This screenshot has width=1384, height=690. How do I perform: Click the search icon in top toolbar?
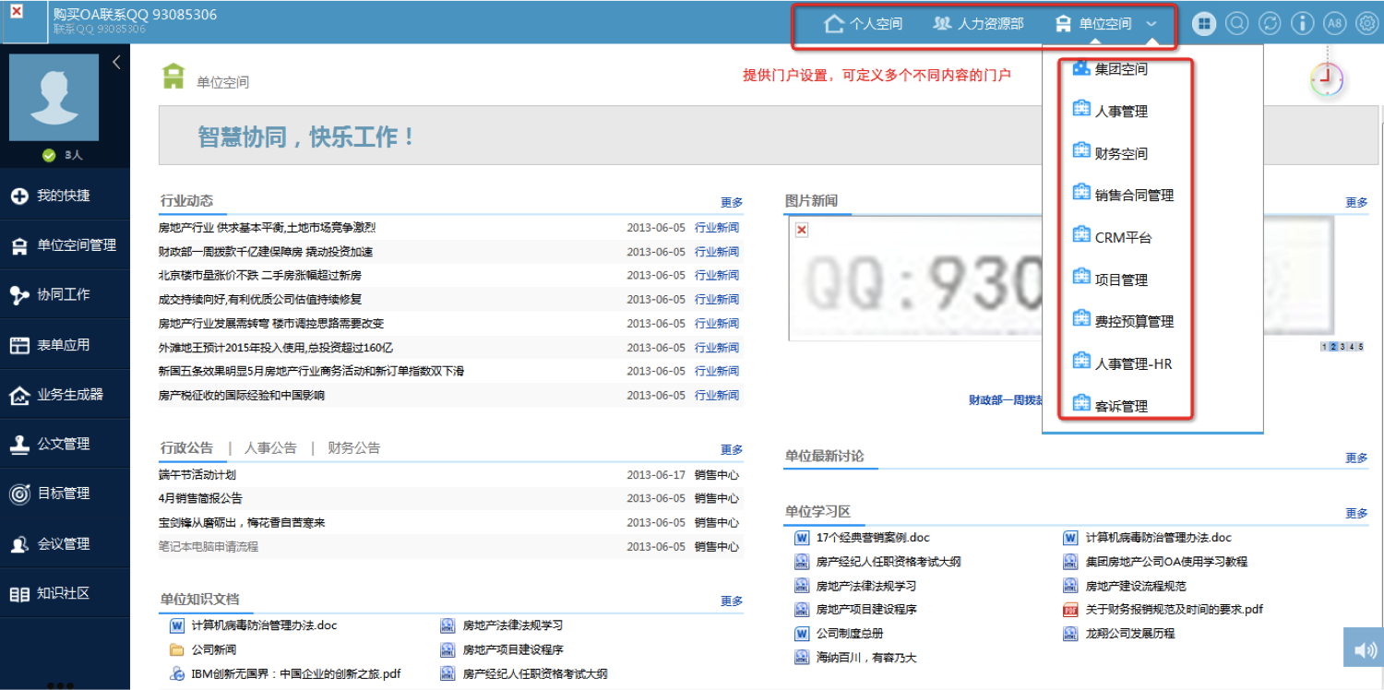coord(1236,24)
